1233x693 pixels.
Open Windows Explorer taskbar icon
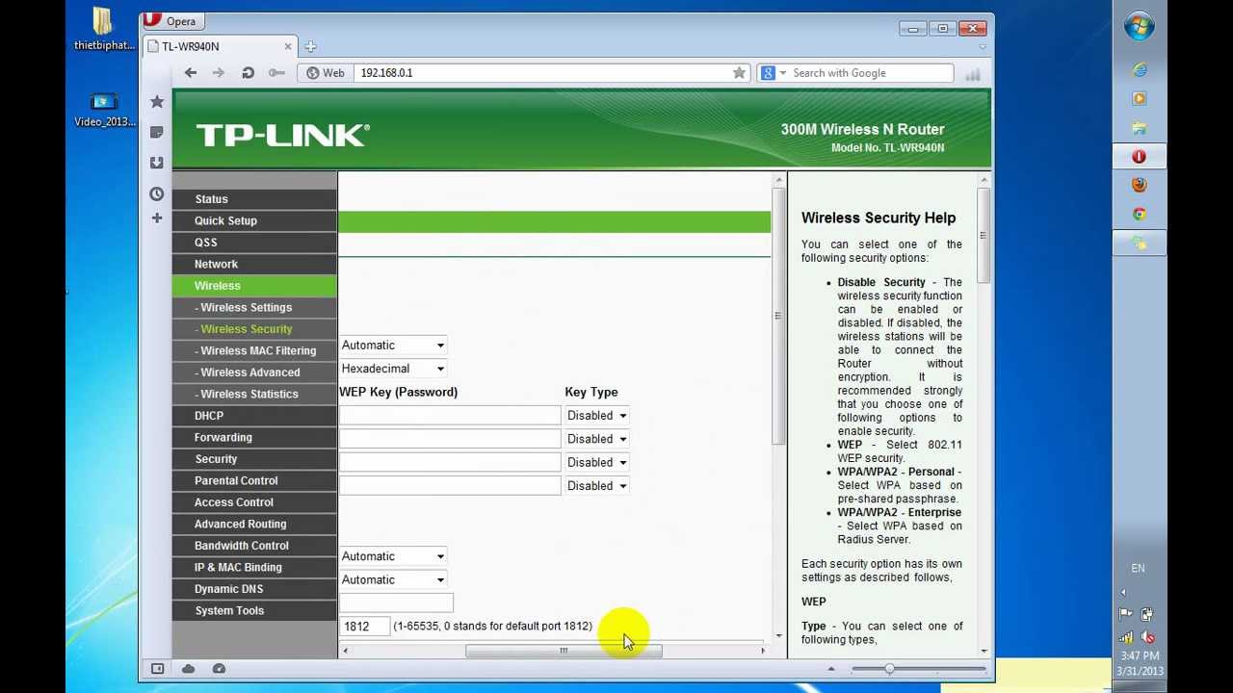click(1140, 127)
